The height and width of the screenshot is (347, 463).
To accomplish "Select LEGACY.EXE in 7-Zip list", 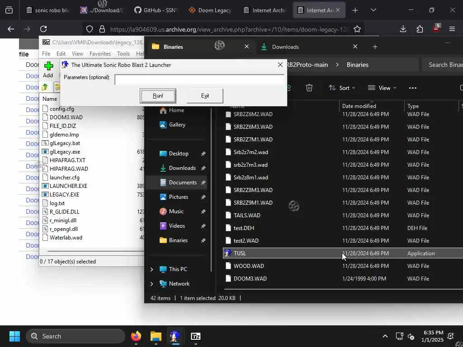I will tap(64, 194).
